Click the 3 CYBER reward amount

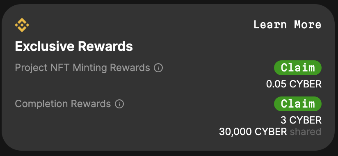[301, 120]
